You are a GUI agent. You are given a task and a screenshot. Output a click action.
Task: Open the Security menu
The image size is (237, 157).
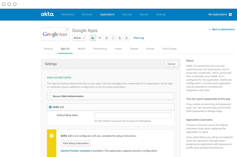(x=127, y=15)
